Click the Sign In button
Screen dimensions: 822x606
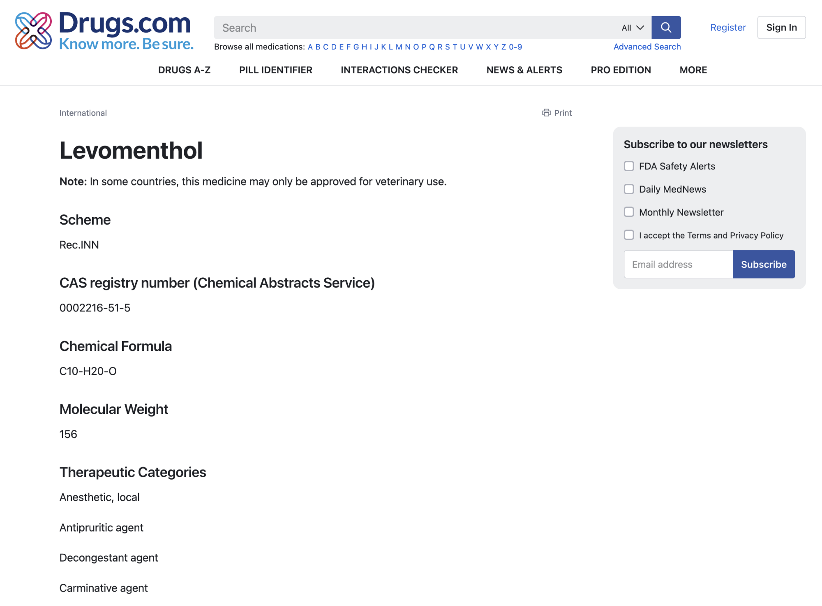[780, 28]
